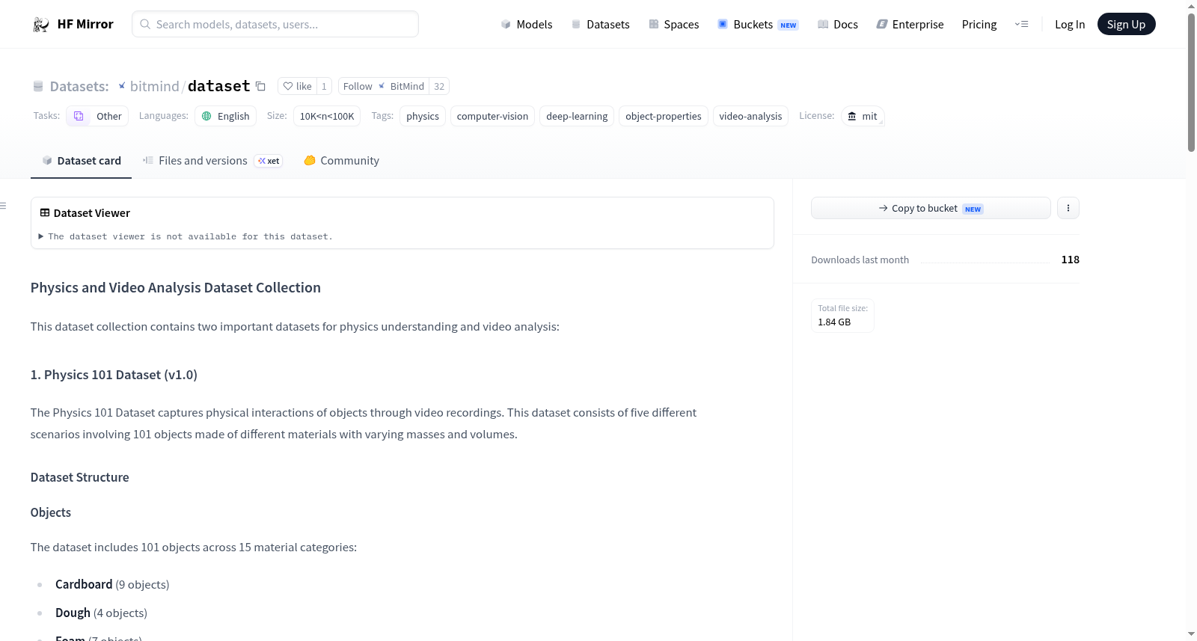Click the Sign Up button
Screen dimensions: 1197x641
1126,24
